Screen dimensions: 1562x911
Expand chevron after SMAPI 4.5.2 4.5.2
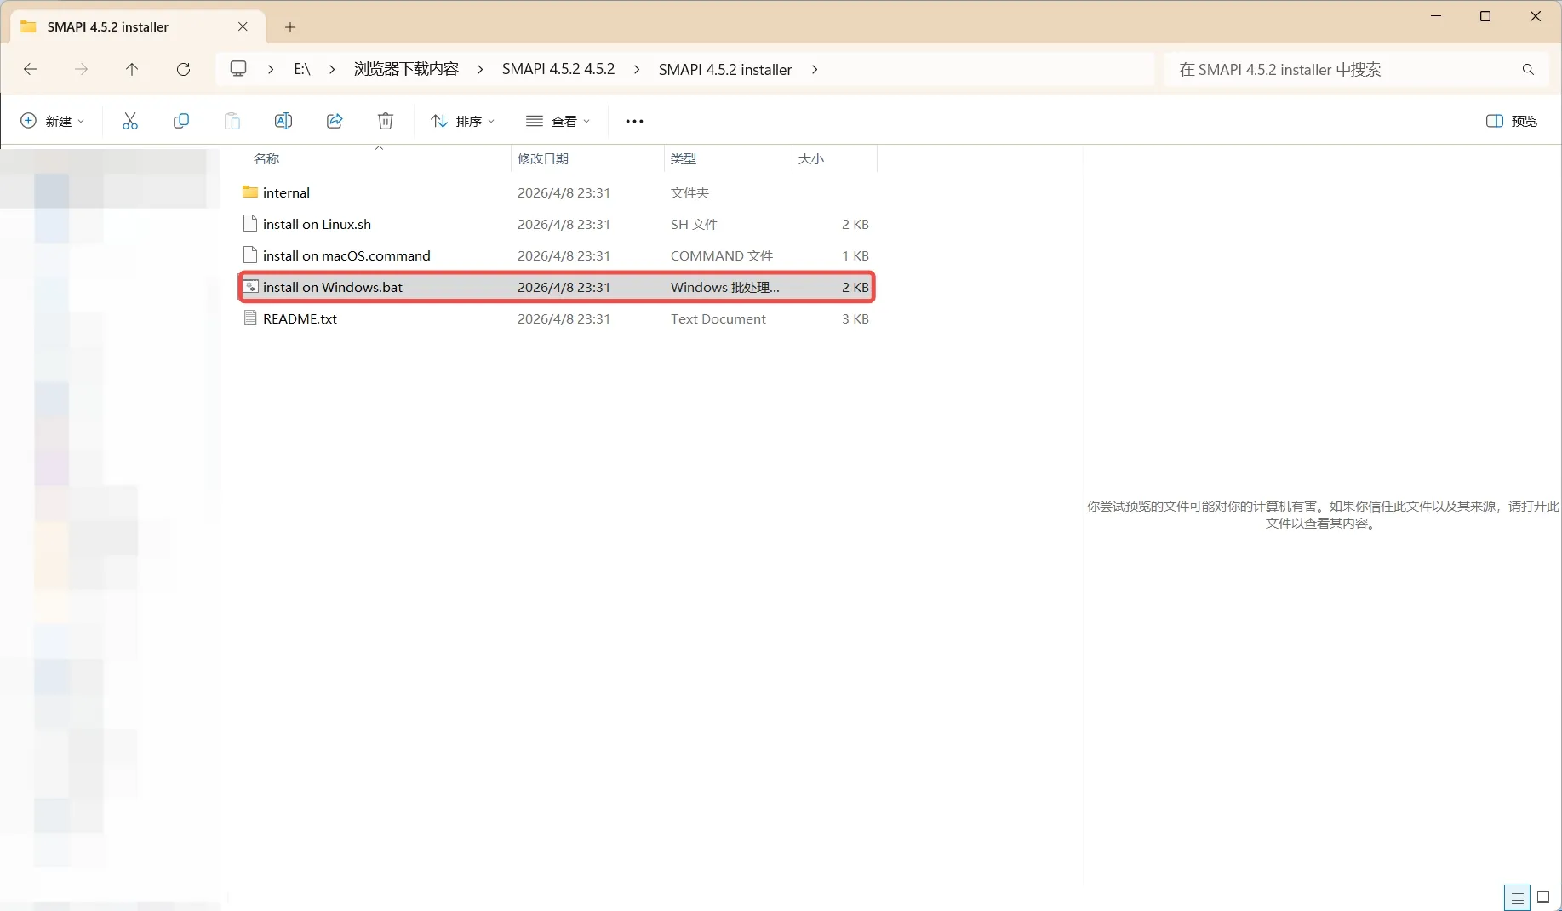(x=637, y=69)
